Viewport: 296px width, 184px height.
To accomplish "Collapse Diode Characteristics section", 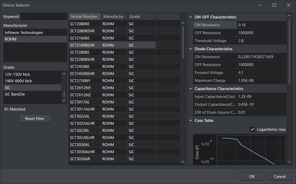I will click(x=191, y=49).
